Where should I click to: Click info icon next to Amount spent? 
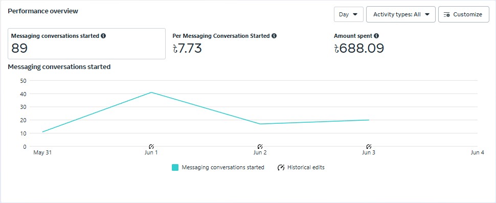[376, 36]
